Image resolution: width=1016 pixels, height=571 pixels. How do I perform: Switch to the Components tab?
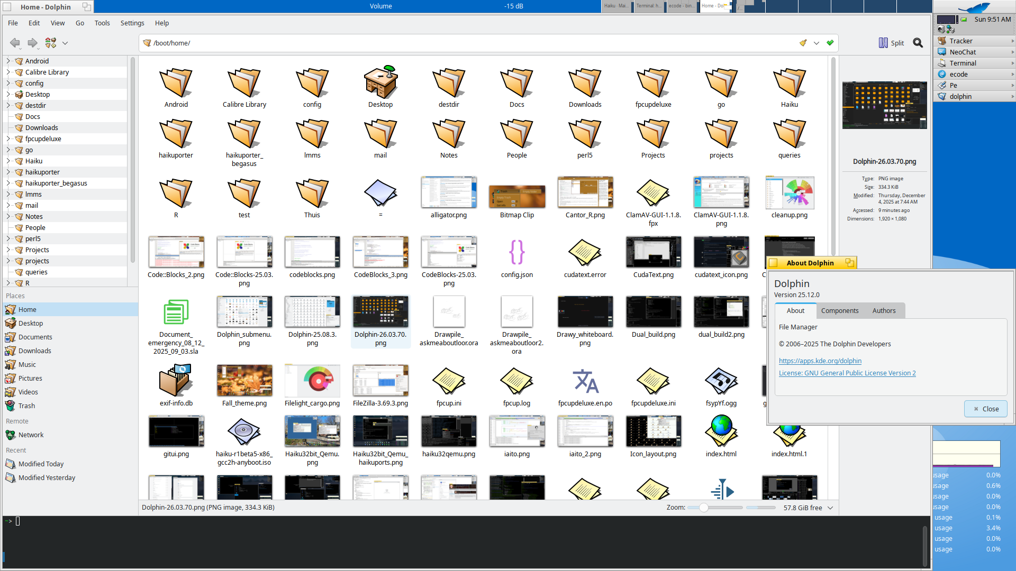(839, 310)
